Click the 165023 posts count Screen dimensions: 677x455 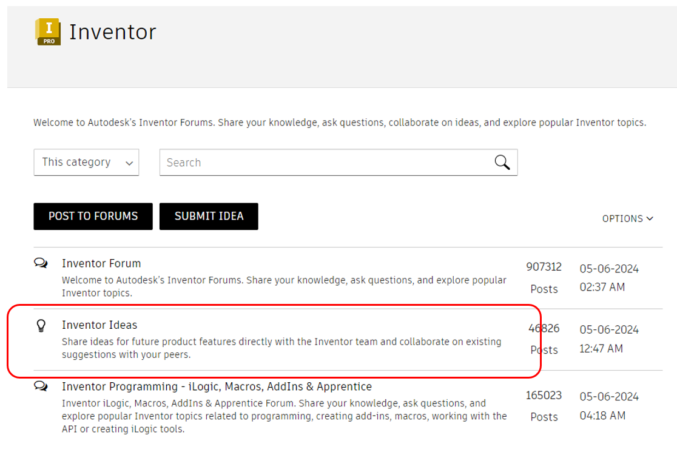tap(544, 396)
